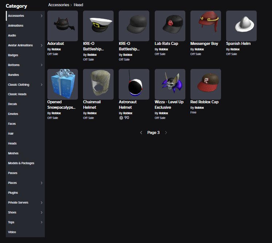Open the Chainmail Helmet thumbnail
This screenshot has height=243, width=272.
[x=98, y=84]
